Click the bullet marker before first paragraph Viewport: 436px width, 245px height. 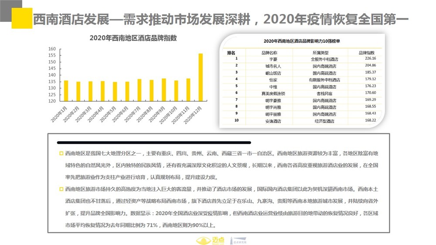(x=61, y=154)
